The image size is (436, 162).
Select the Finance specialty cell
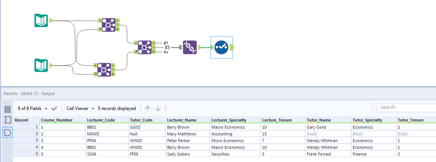click(x=374, y=154)
